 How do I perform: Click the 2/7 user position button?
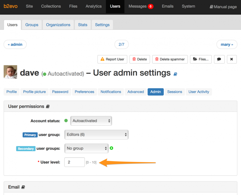pyautogui.click(x=121, y=44)
